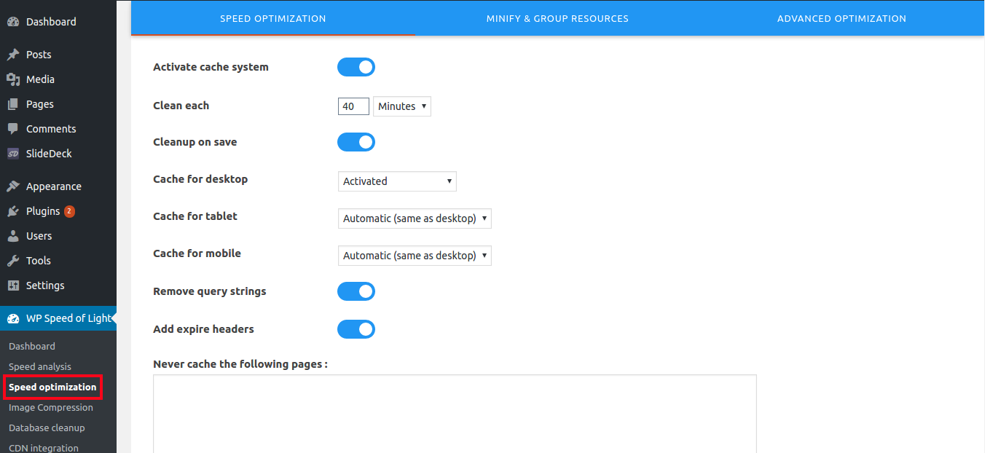Open the Minutes time unit dropdown
Screen dimensions: 985x453
[x=402, y=106]
